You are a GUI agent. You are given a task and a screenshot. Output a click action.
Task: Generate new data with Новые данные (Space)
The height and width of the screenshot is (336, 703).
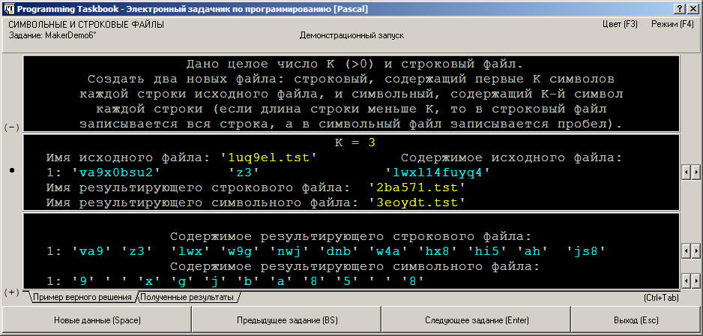click(x=97, y=320)
